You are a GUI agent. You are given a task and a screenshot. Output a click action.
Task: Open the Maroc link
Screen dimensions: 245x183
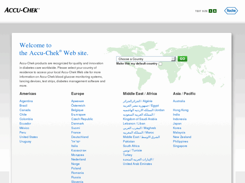(138, 133)
